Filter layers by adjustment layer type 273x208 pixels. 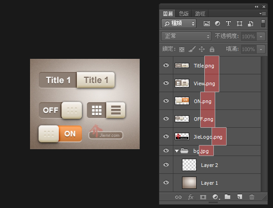coord(217,23)
